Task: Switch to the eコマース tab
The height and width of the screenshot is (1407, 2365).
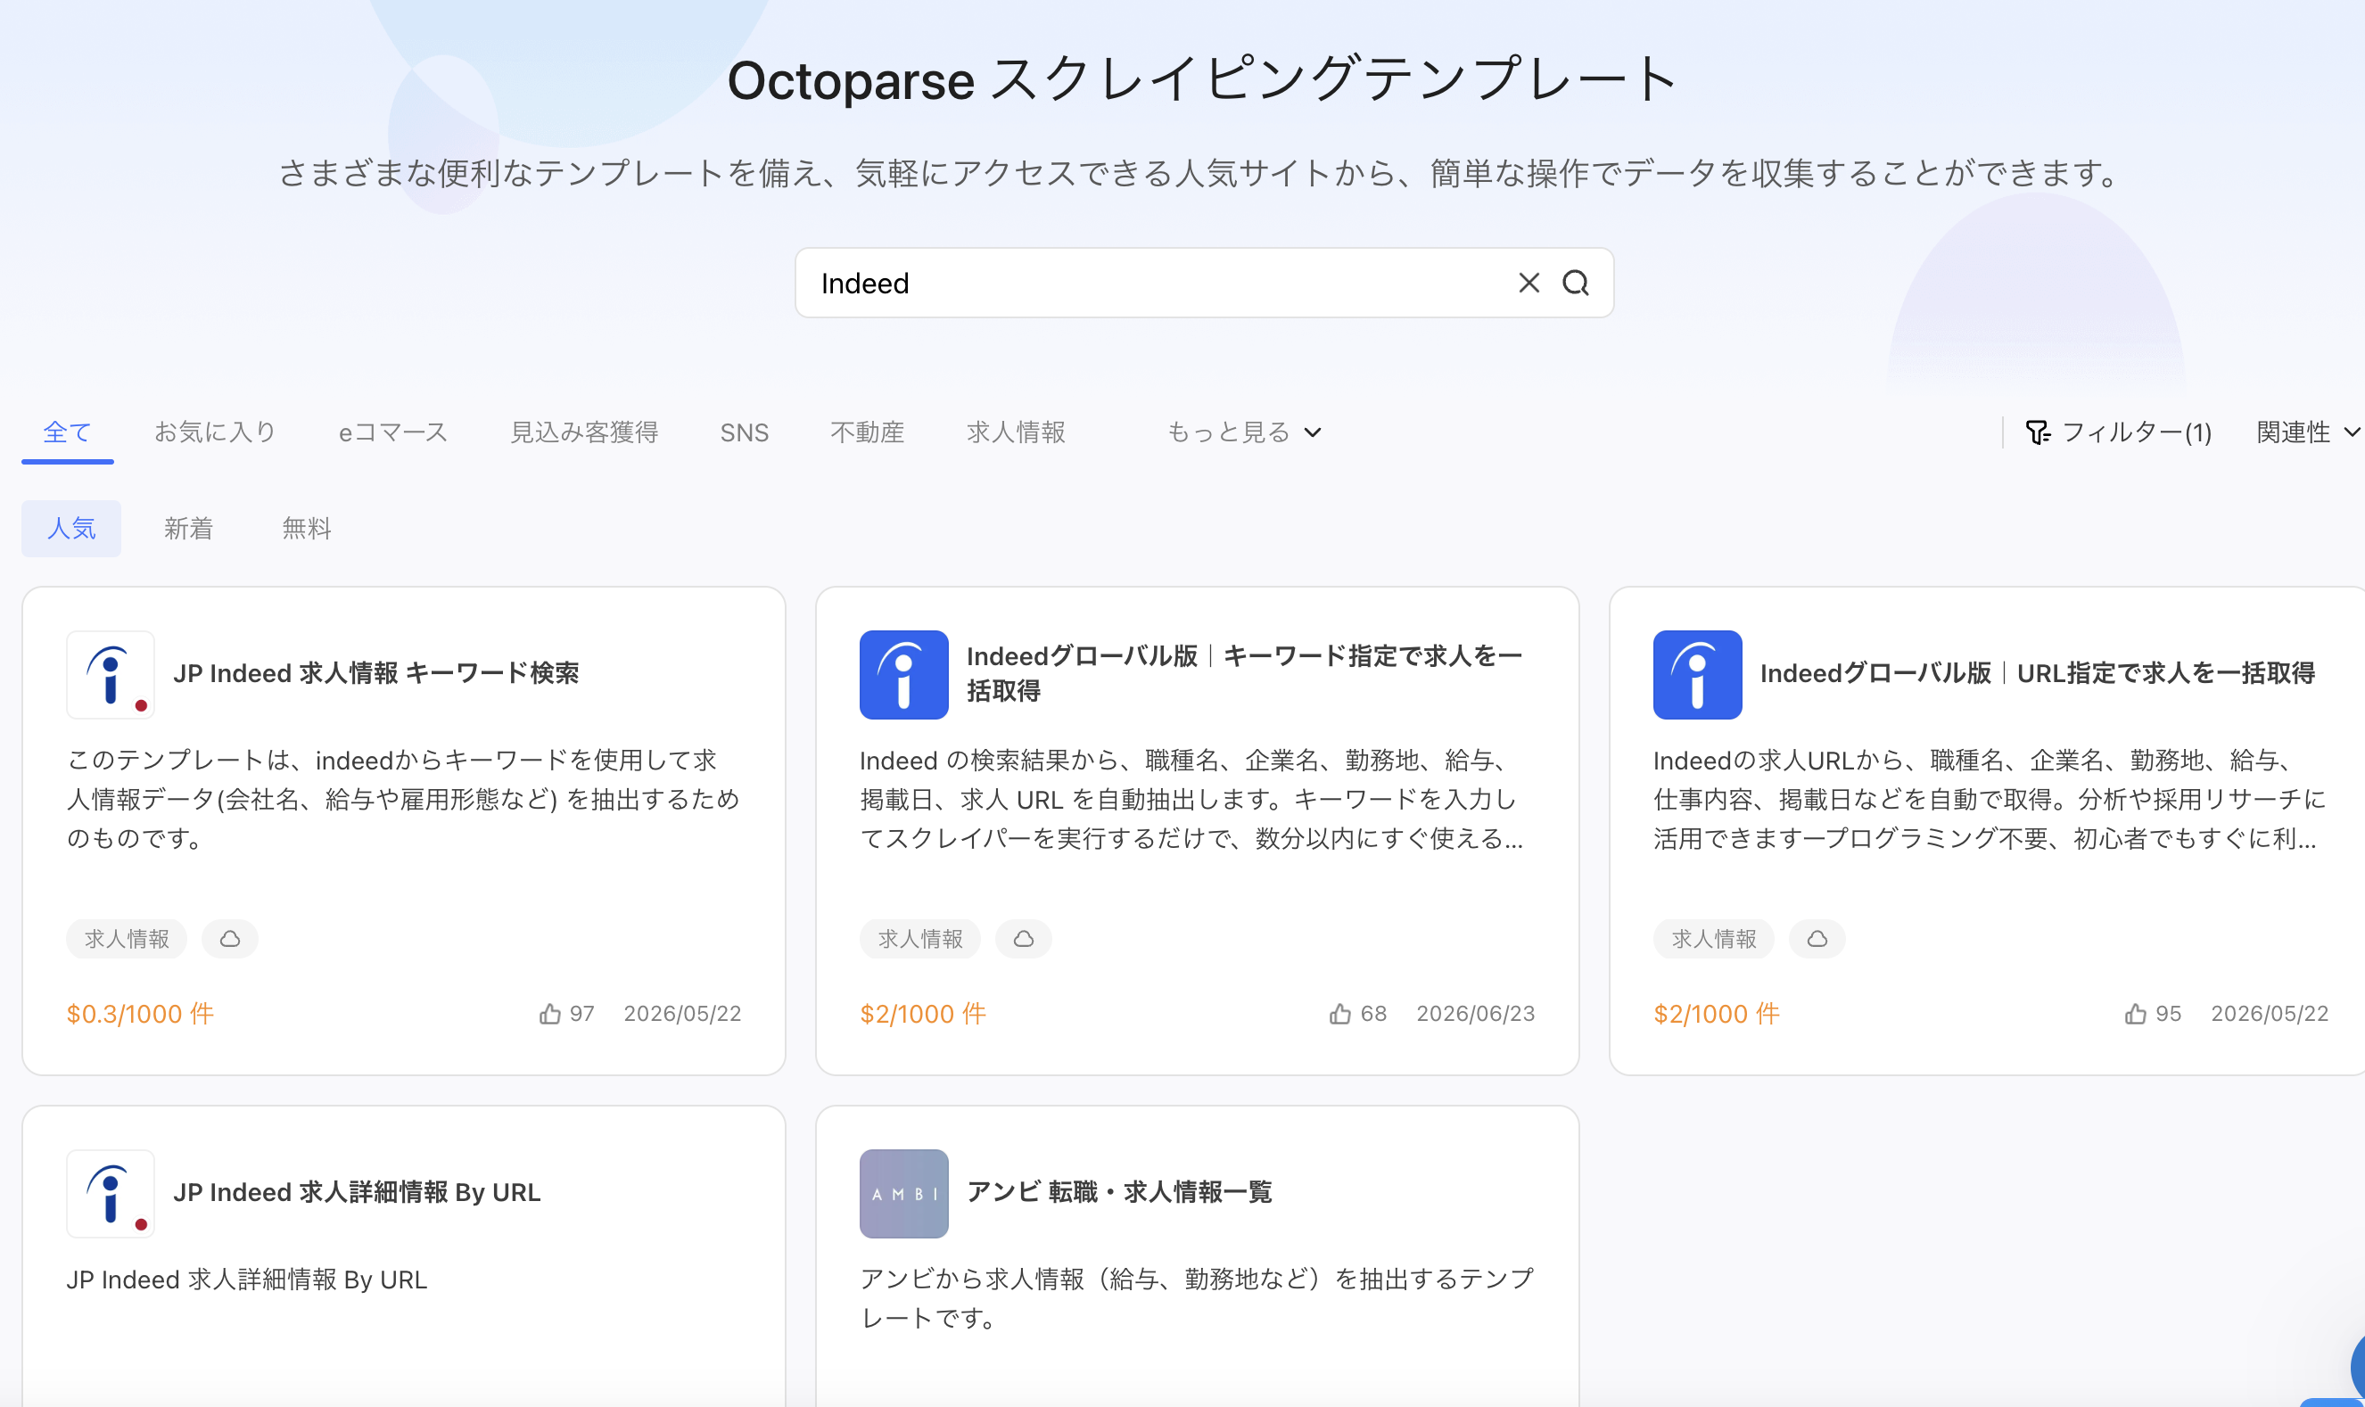Action: [x=392, y=432]
